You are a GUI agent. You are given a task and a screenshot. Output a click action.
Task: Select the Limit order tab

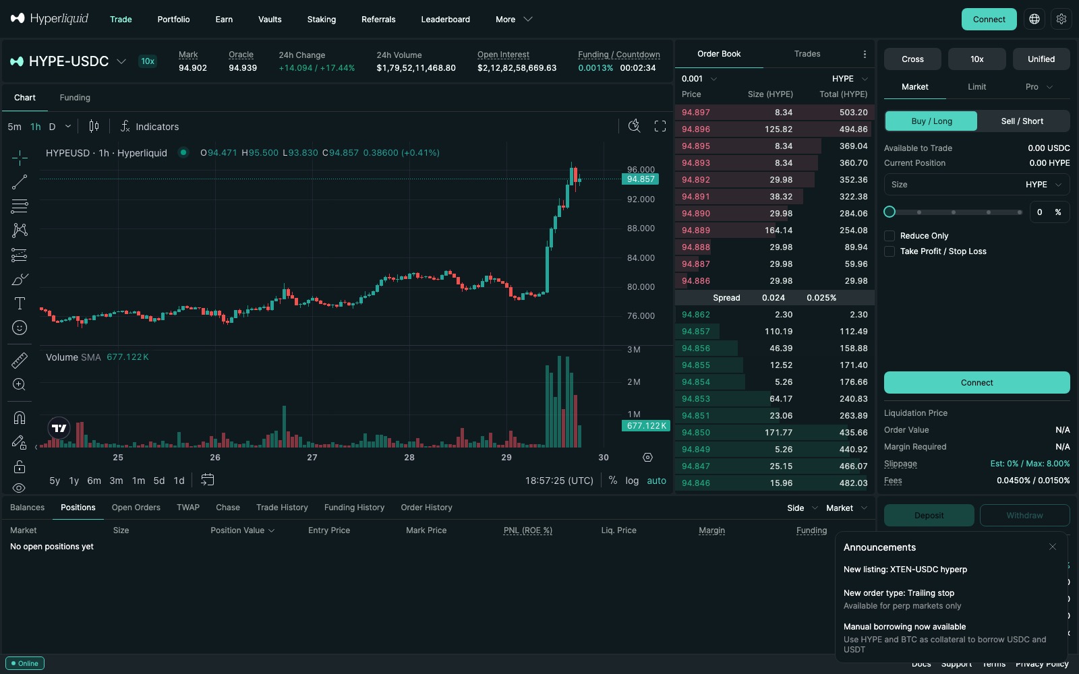pyautogui.click(x=976, y=87)
